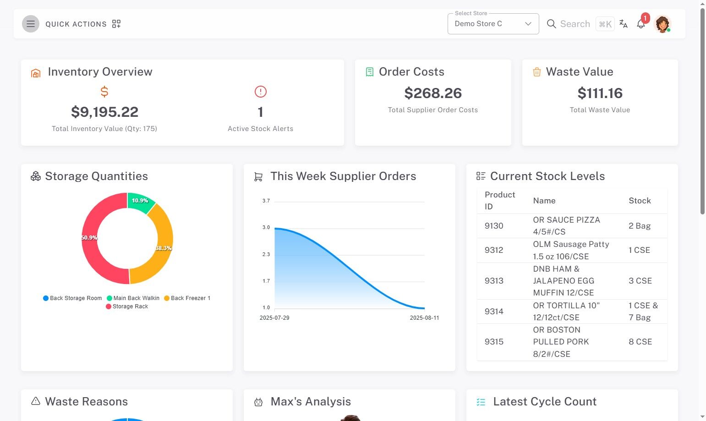Open the language translation icon
706x421 pixels.
tap(623, 24)
